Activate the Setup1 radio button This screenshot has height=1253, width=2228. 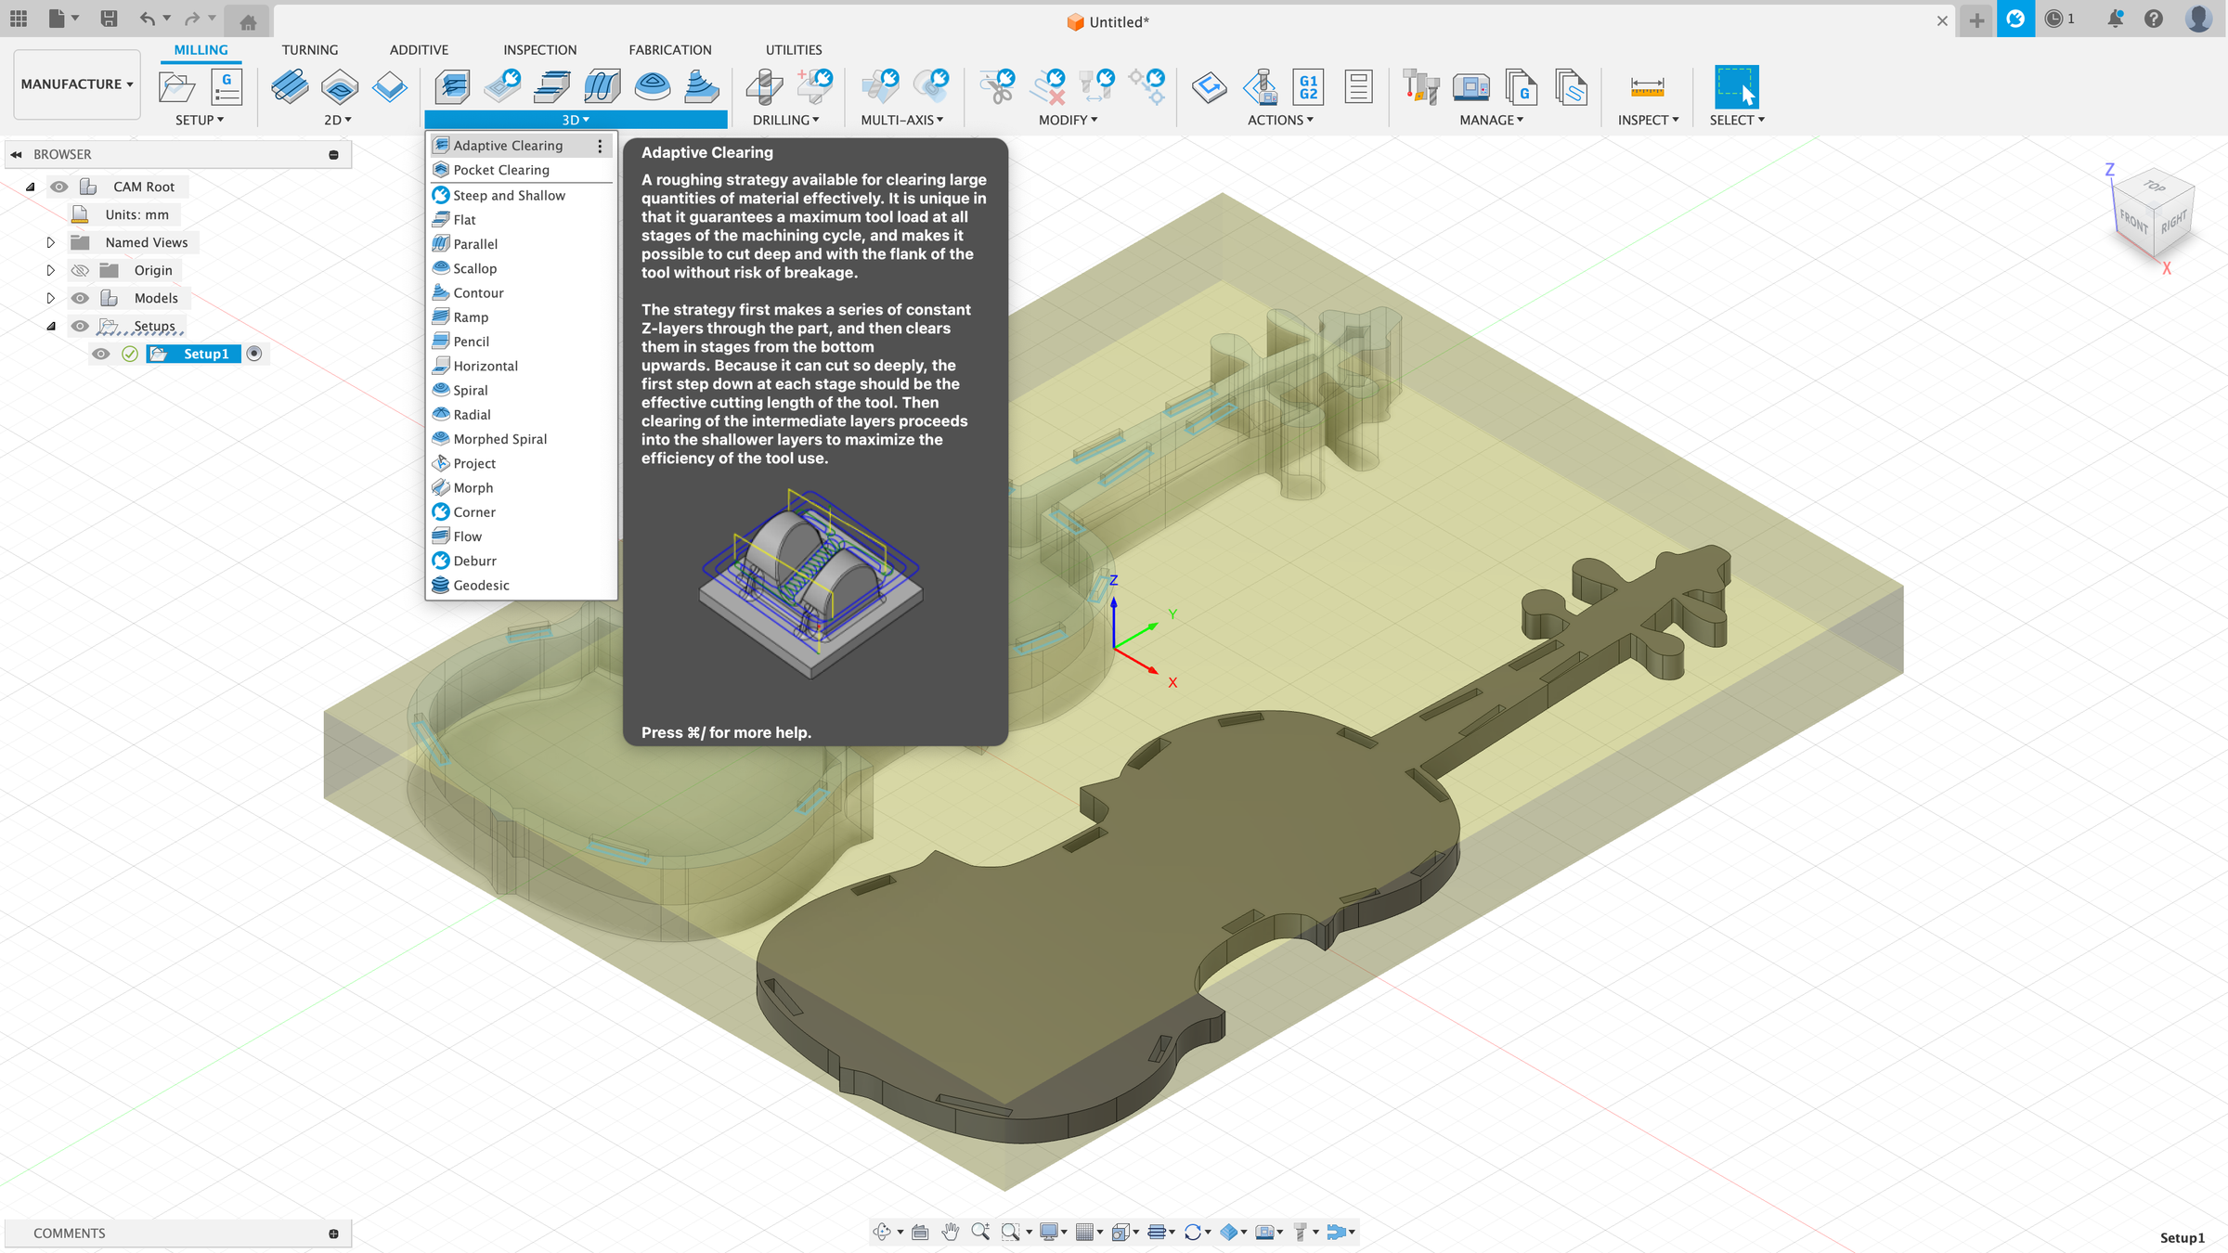[254, 354]
